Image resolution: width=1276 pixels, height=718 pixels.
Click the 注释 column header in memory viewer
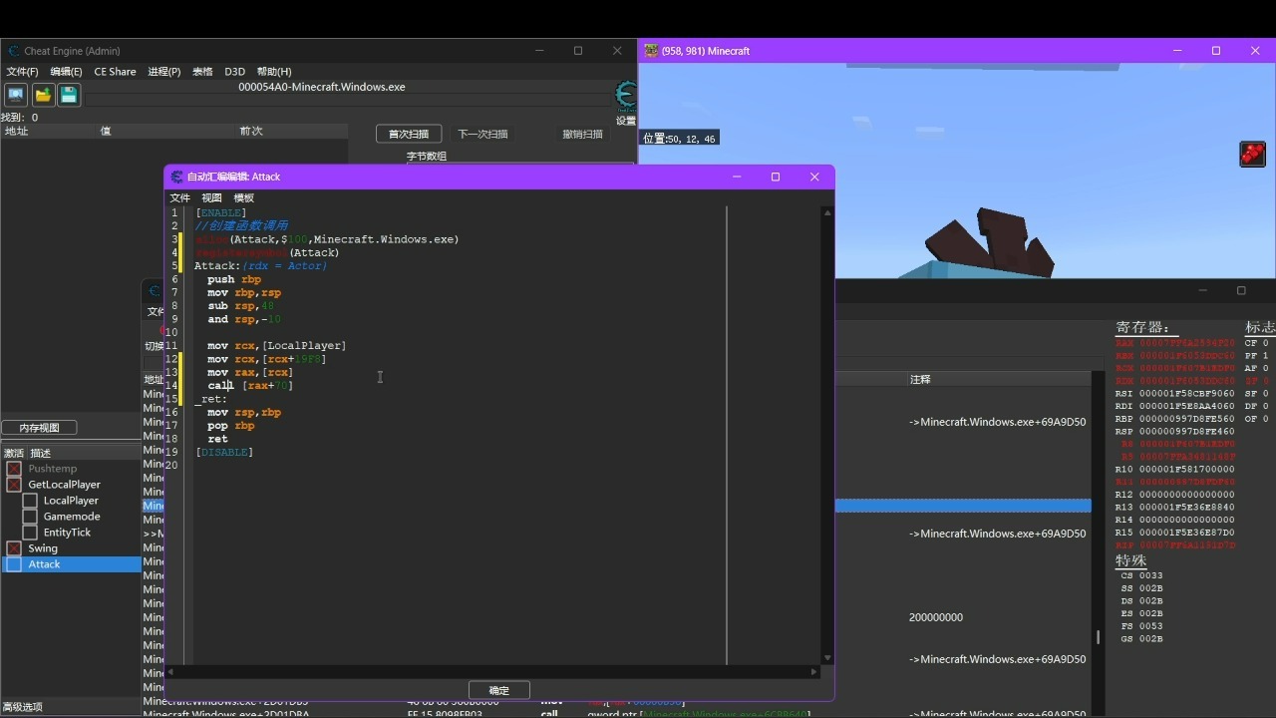pyautogui.click(x=920, y=380)
